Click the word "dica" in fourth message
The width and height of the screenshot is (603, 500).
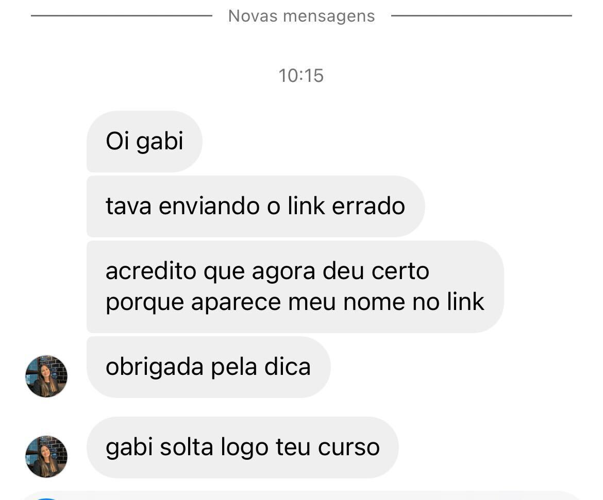click(x=287, y=367)
